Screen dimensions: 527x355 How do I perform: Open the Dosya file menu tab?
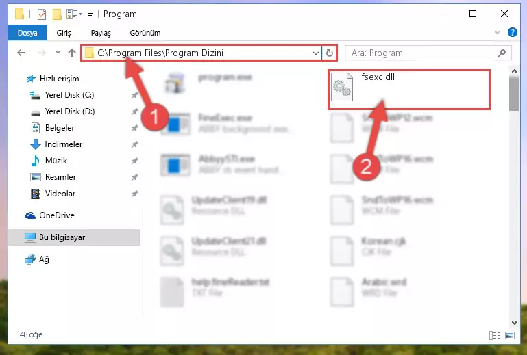click(27, 33)
